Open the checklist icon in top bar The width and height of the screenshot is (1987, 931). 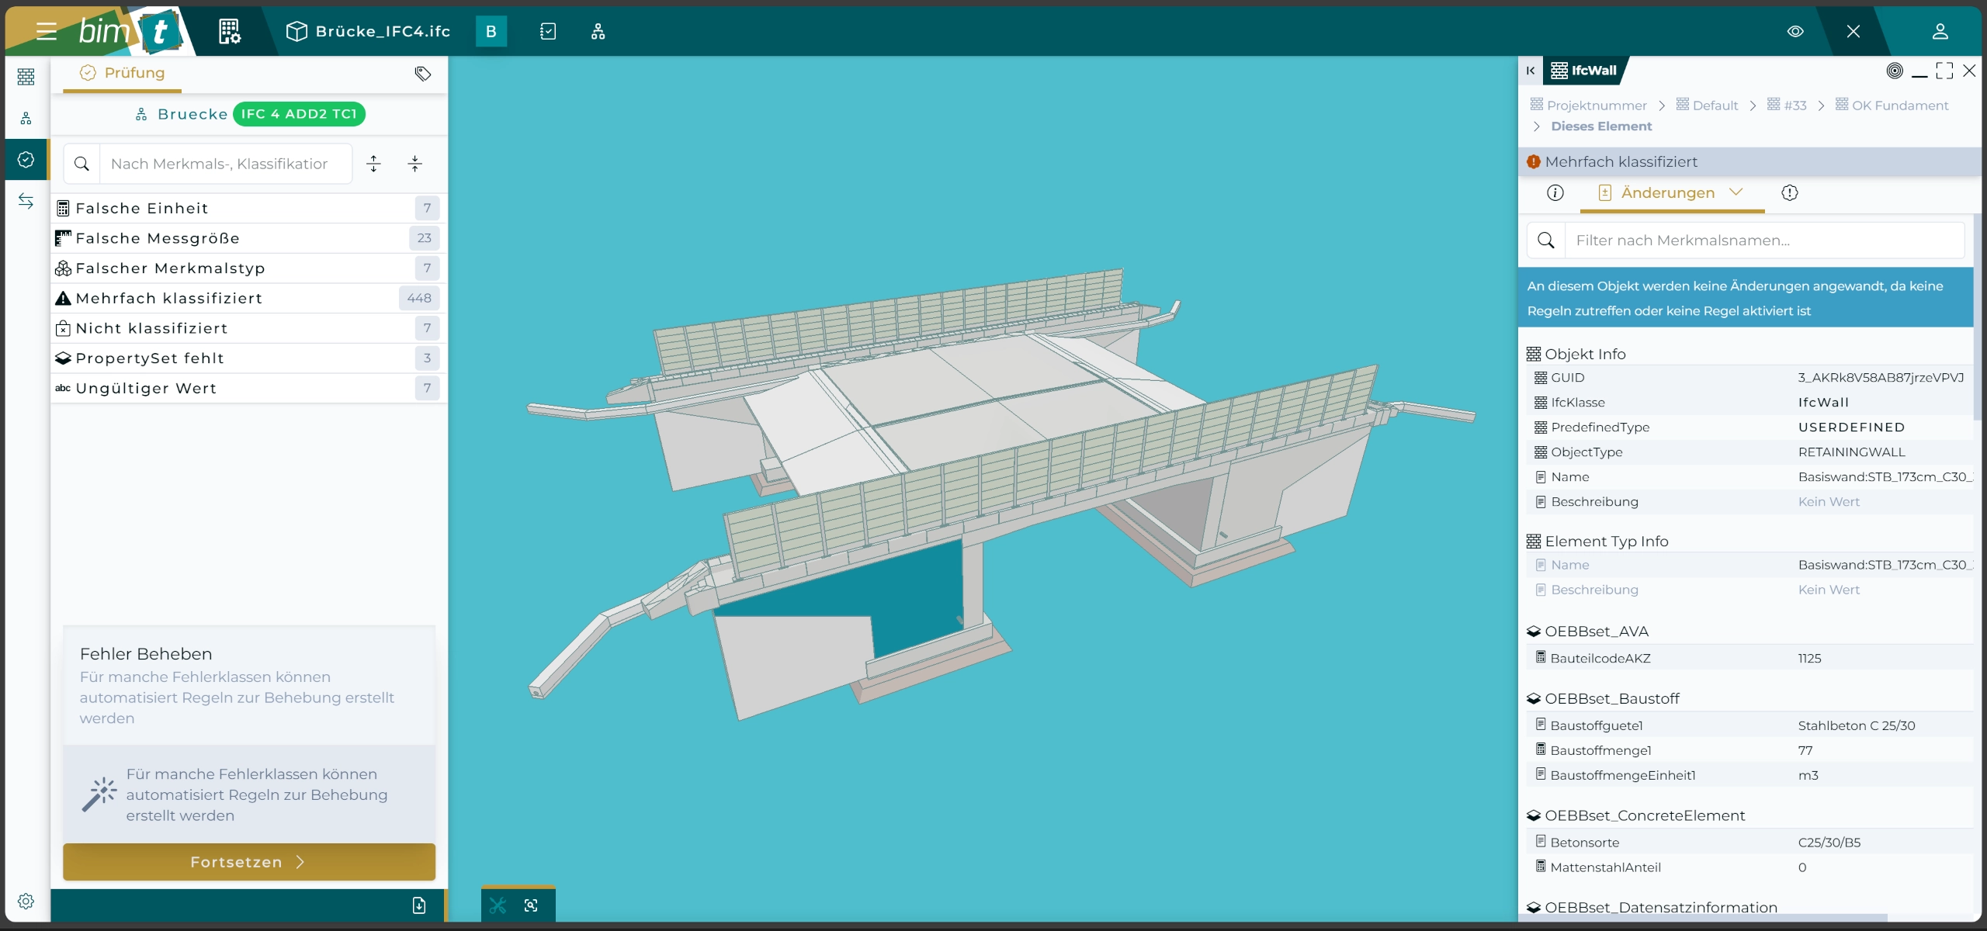548,32
